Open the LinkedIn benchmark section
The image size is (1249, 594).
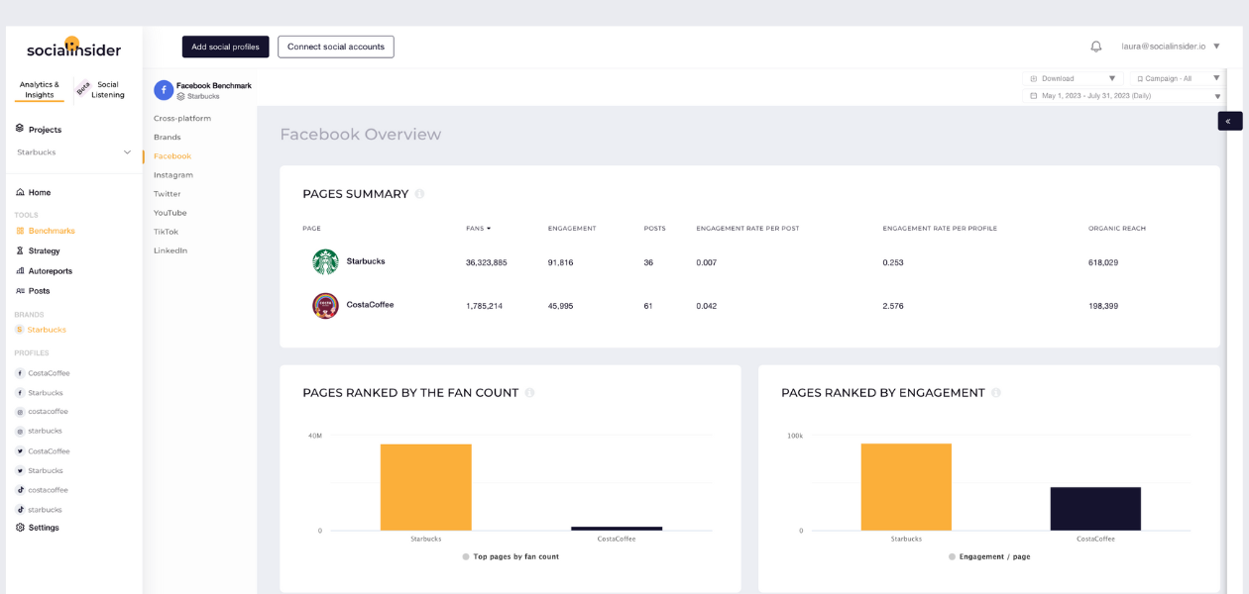(x=170, y=250)
